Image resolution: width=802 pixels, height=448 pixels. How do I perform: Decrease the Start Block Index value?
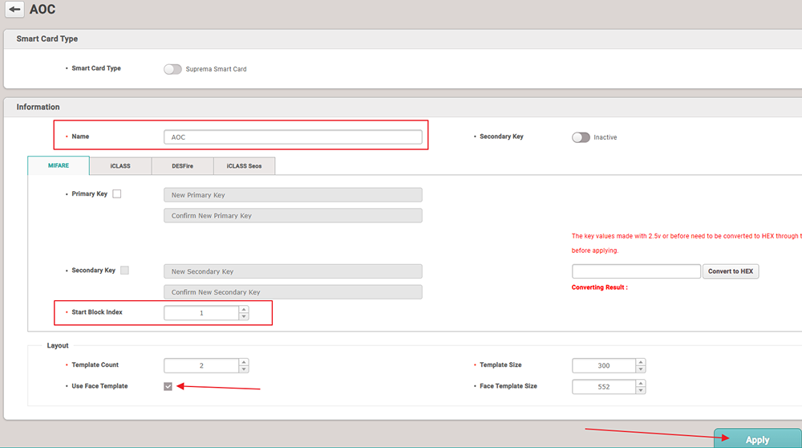[x=244, y=316]
